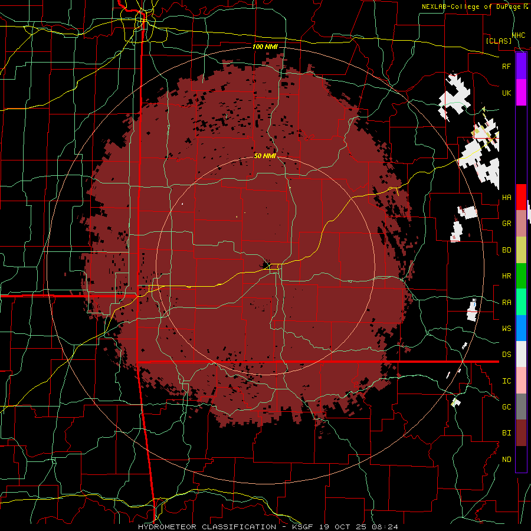Screen dimensions: 531x531
Task: Click the "WS" legend label
Action: pyautogui.click(x=506, y=329)
